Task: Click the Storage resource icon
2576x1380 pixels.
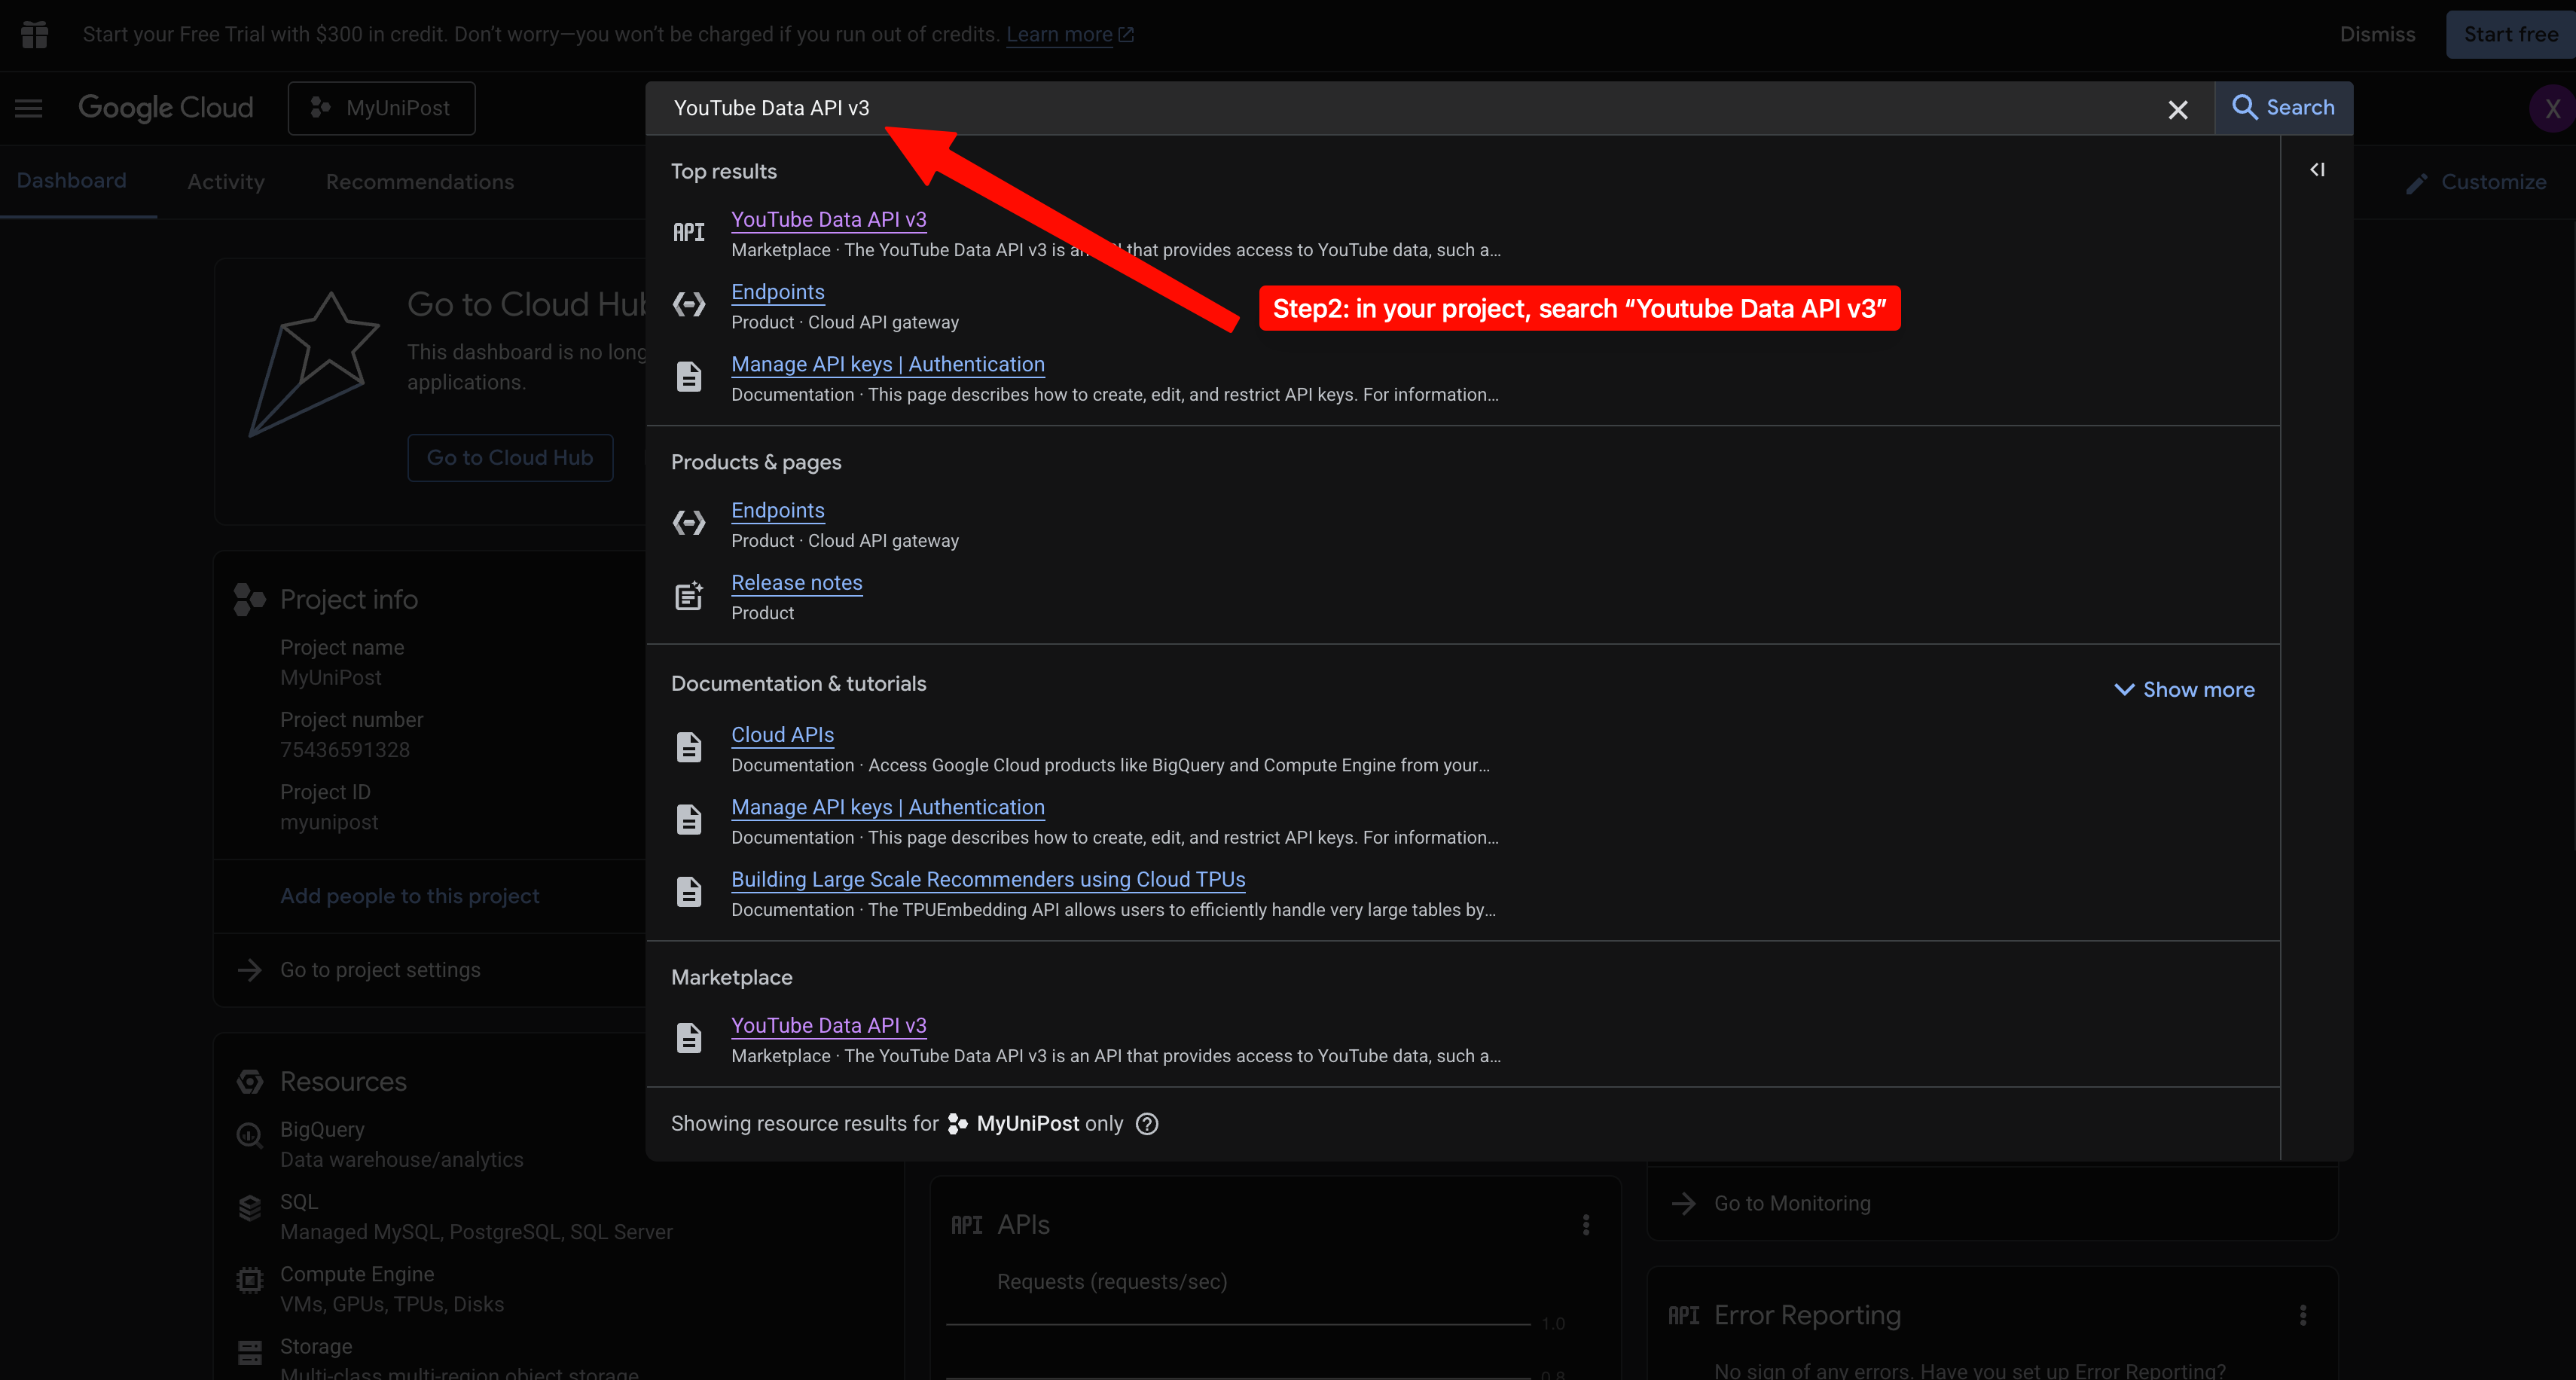Action: pos(249,1353)
